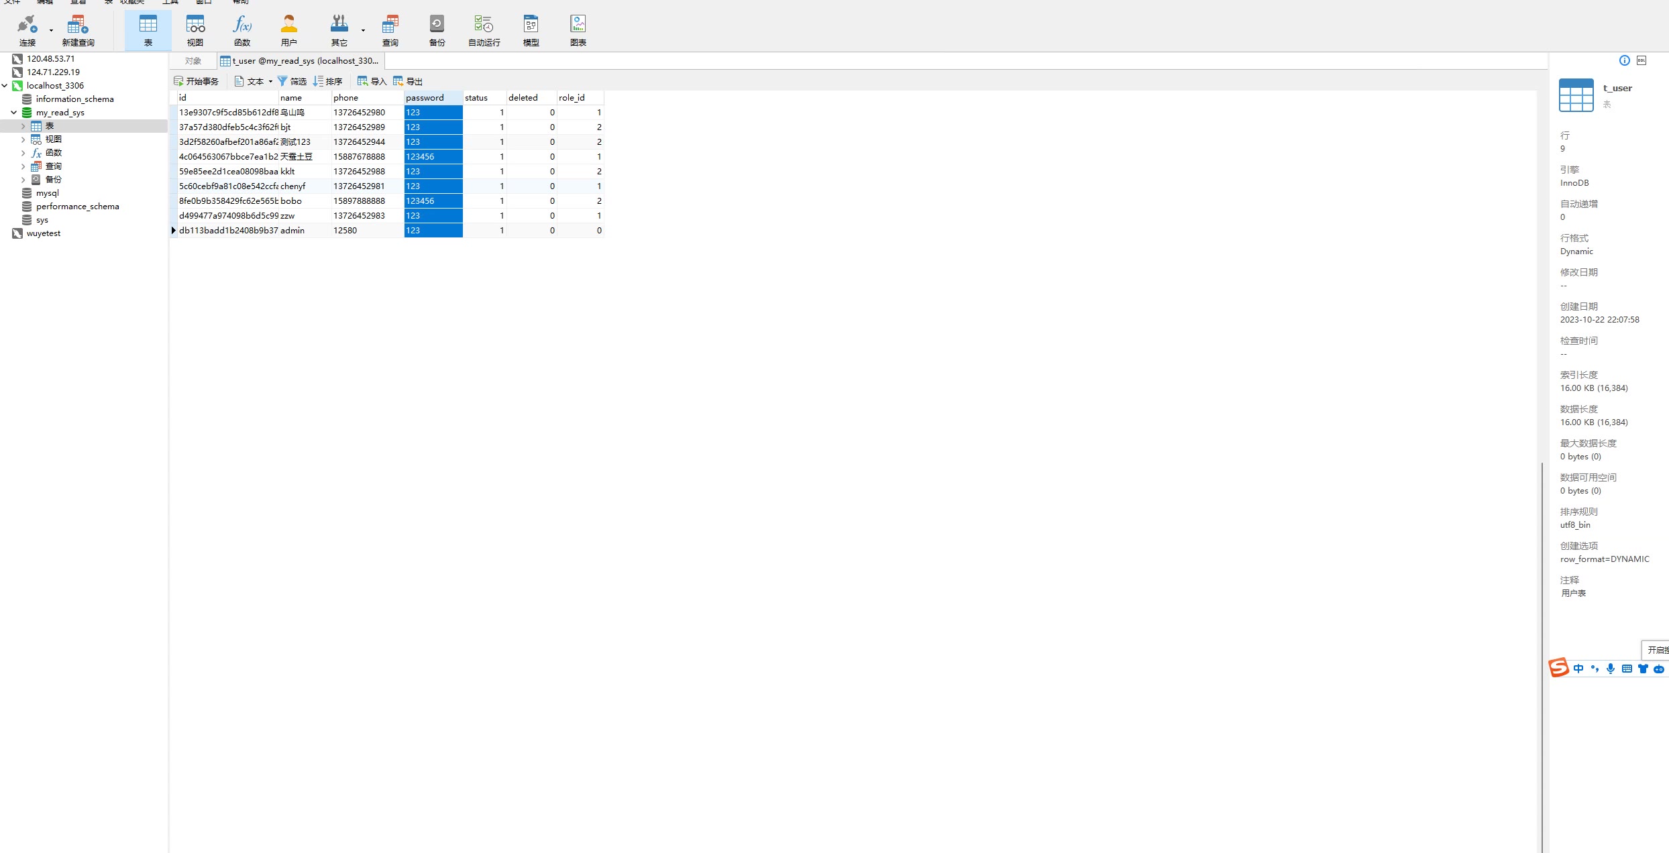Click the 模型 (Model) toolbar icon
The width and height of the screenshot is (1669, 853).
[x=531, y=30]
